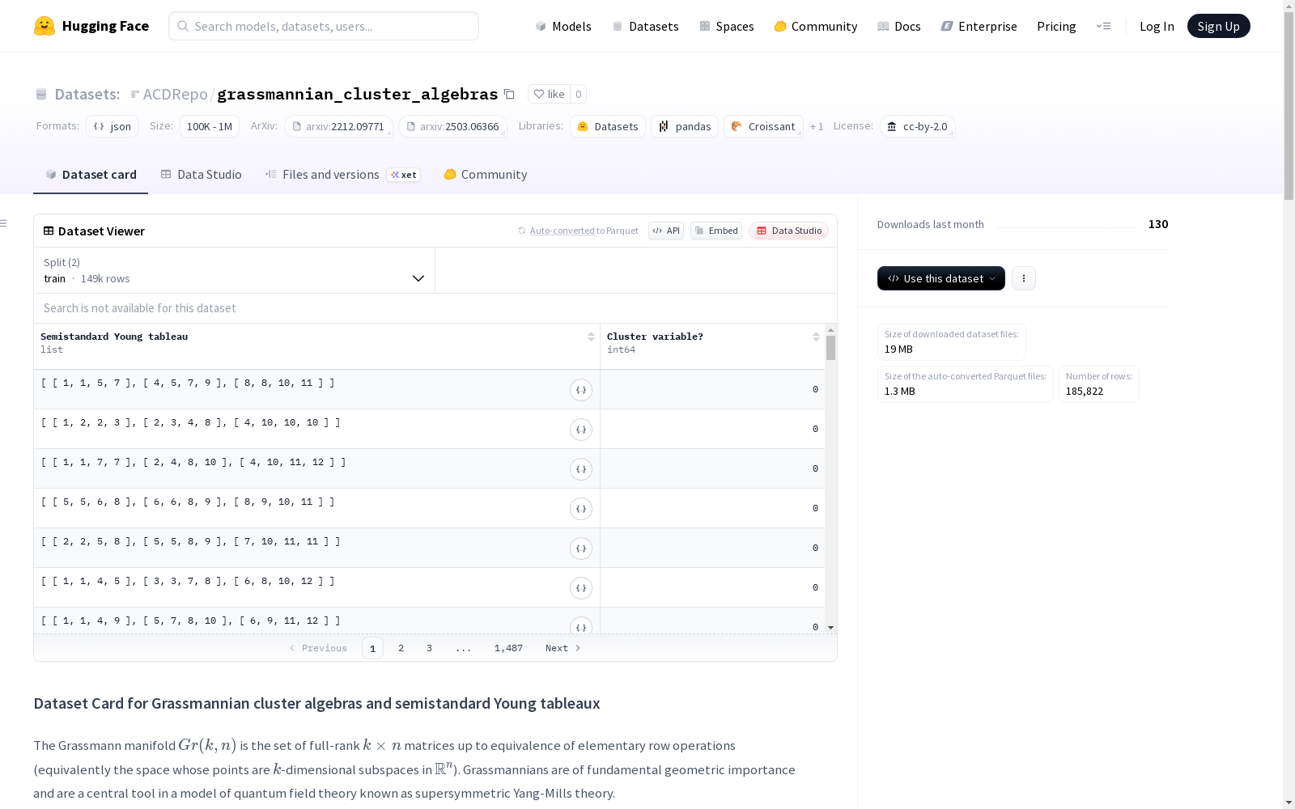
Task: Select the 100K - 1M size tag
Action: click(210, 126)
